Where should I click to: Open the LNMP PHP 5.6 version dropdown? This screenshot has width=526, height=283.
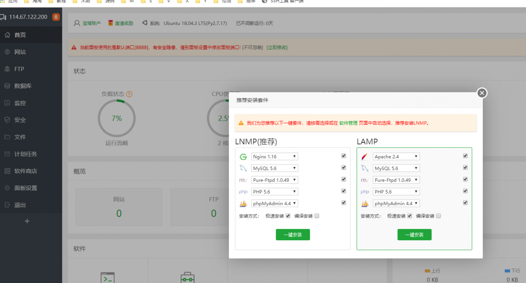[275, 192]
